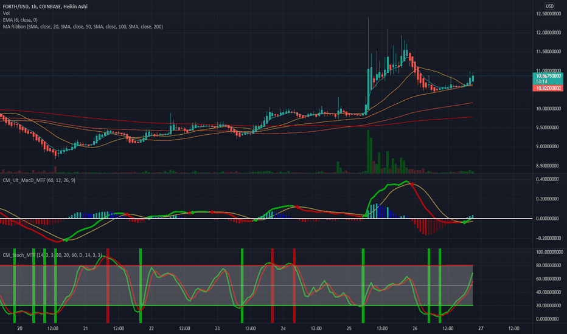Click the USD currency button
The width and height of the screenshot is (567, 334).
(x=549, y=6)
